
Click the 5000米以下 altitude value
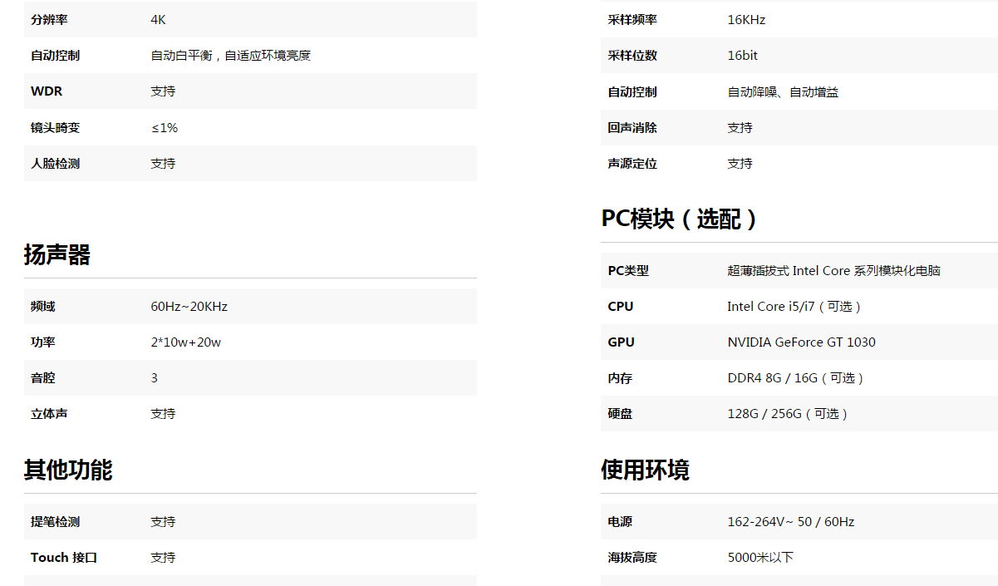coord(760,558)
